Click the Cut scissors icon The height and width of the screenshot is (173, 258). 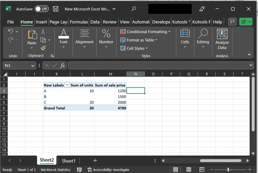[x=43, y=32]
